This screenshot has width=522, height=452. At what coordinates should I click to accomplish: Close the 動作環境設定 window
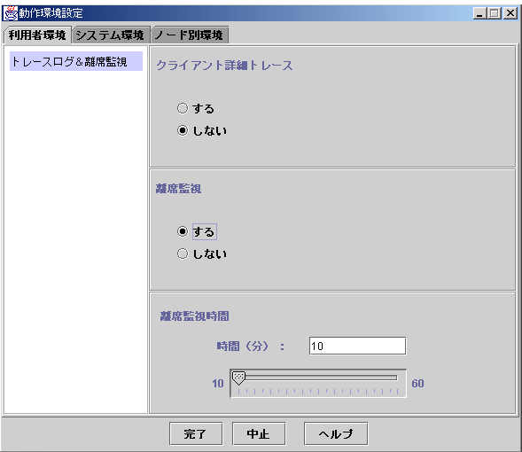coord(510,13)
